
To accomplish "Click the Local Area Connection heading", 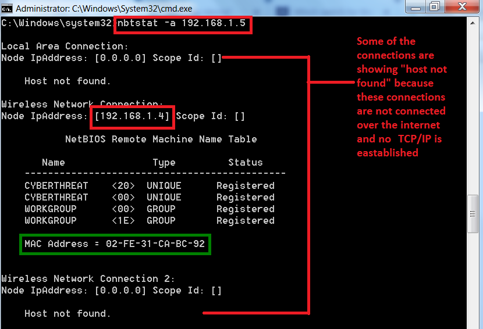I will pyautogui.click(x=65, y=47).
